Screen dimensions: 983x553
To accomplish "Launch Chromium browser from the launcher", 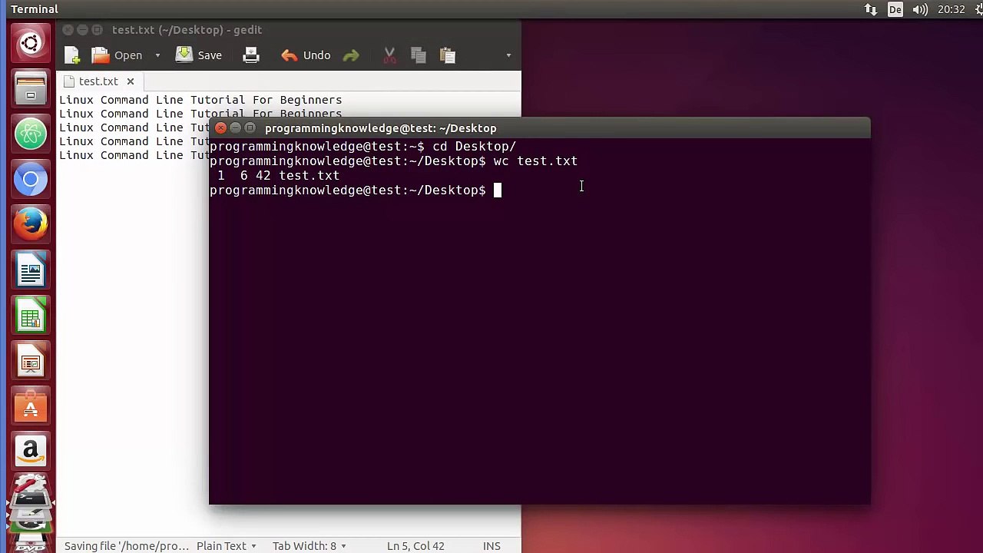I will (31, 180).
